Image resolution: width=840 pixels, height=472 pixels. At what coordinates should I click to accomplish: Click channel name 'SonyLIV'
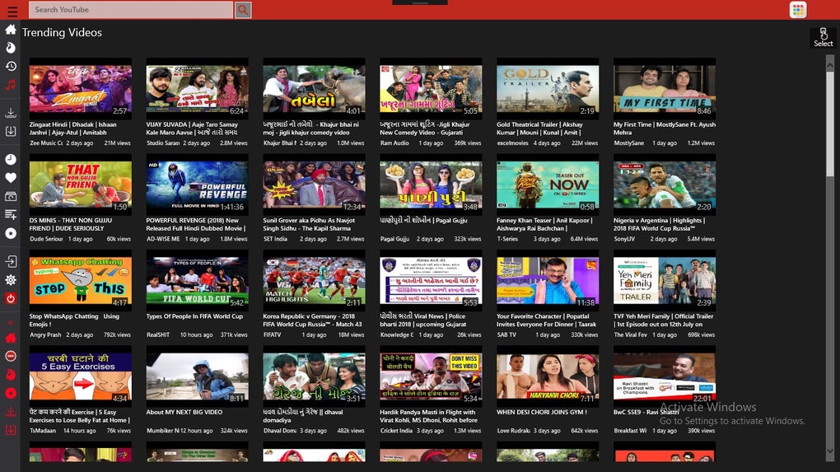(624, 239)
